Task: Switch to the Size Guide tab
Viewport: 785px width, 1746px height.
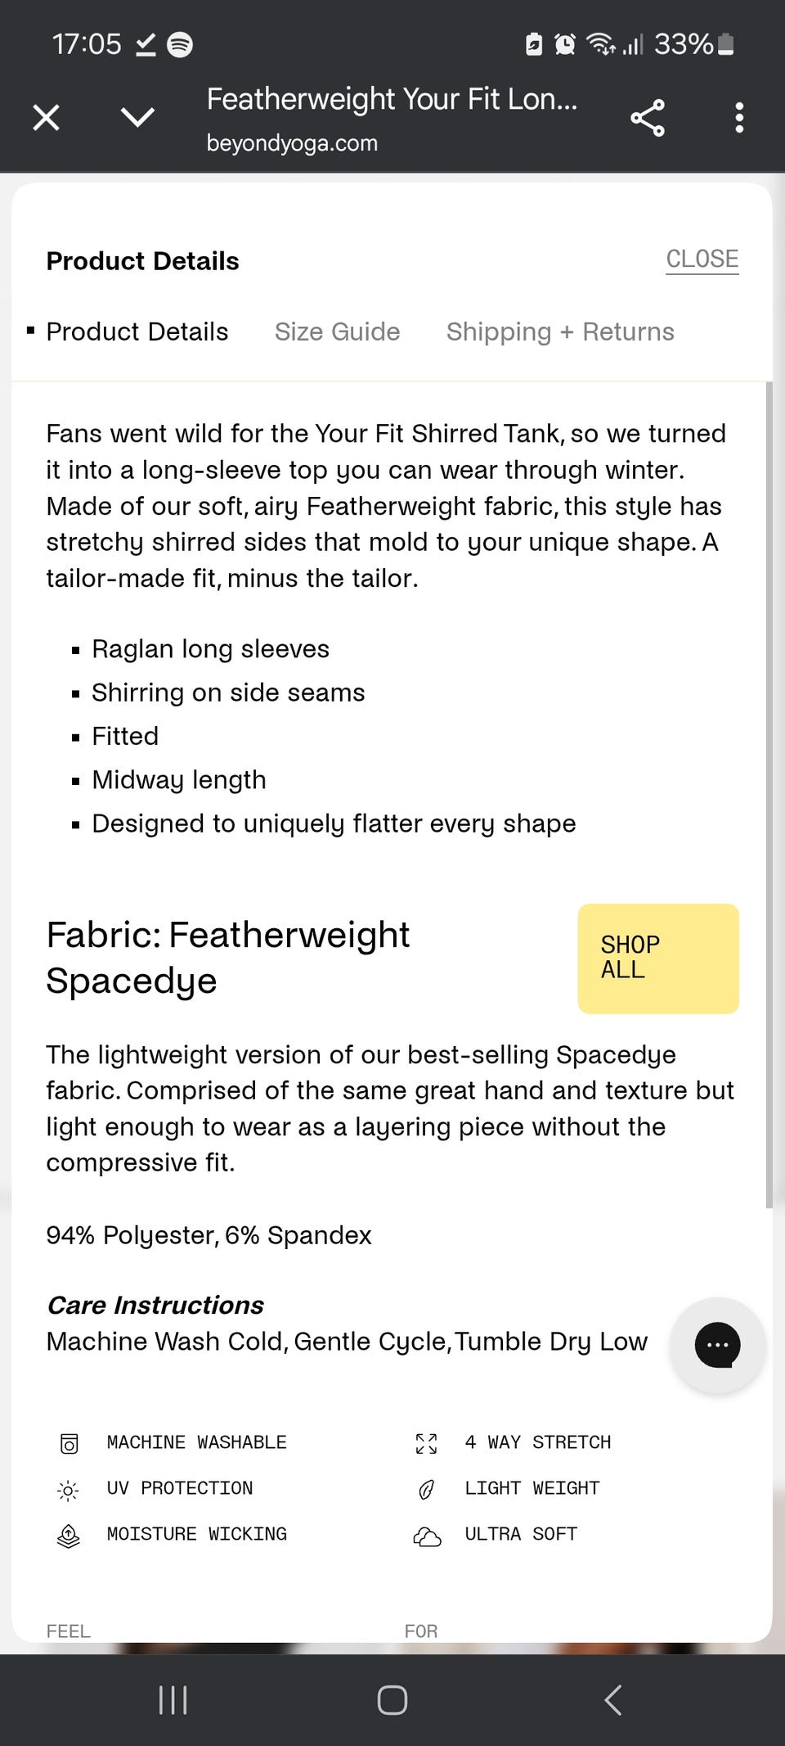Action: click(x=337, y=332)
